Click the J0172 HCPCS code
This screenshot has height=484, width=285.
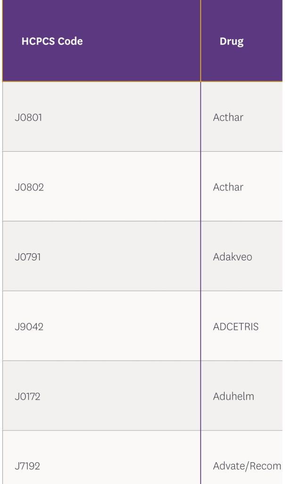click(28, 396)
